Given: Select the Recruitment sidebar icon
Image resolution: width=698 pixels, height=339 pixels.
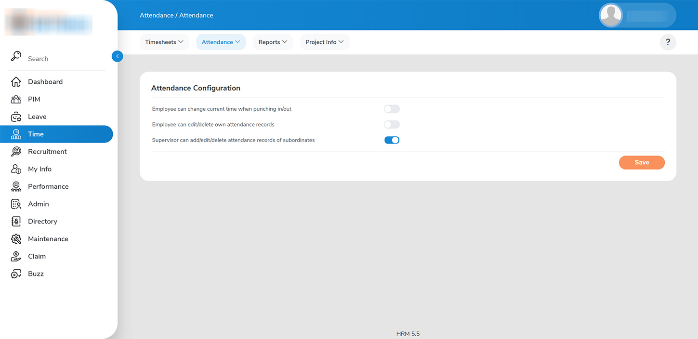Looking at the screenshot, I should point(16,152).
